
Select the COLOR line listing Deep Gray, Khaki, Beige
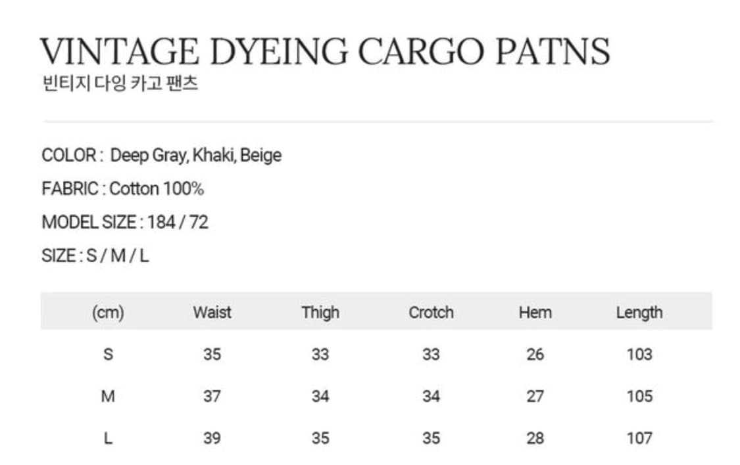tap(161, 156)
